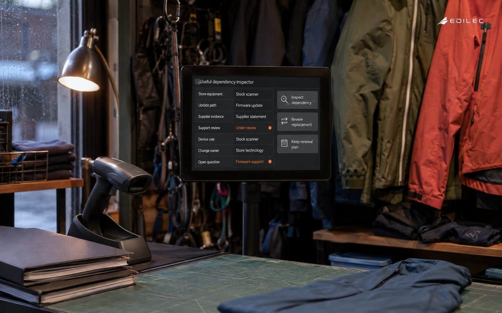Image resolution: width=502 pixels, height=313 pixels.
Task: Select 'Stock scanner' in the Store equipment row
Action: tap(247, 94)
